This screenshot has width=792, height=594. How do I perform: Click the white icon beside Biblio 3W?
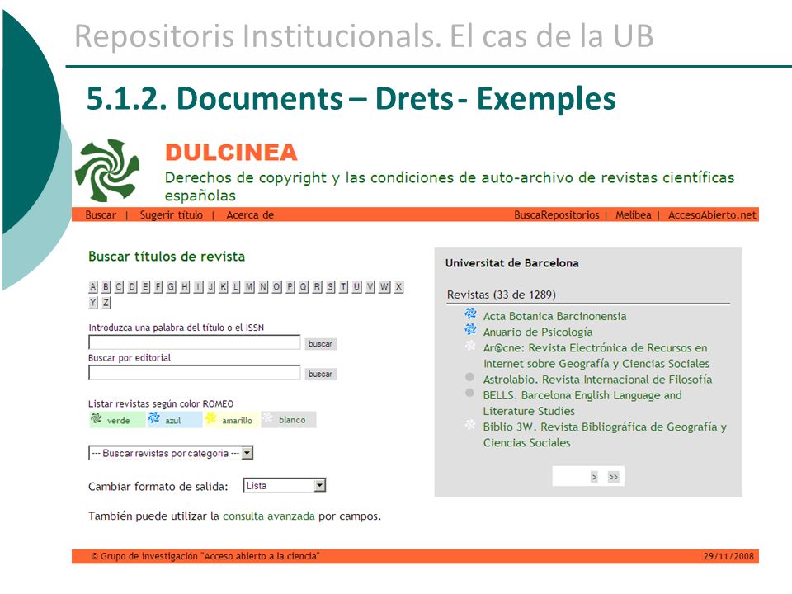pyautogui.click(x=470, y=425)
